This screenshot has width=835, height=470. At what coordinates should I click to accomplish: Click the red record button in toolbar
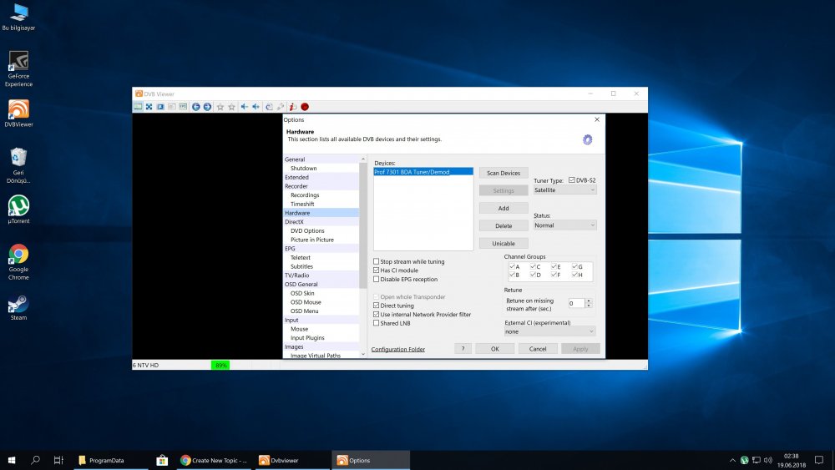point(305,107)
